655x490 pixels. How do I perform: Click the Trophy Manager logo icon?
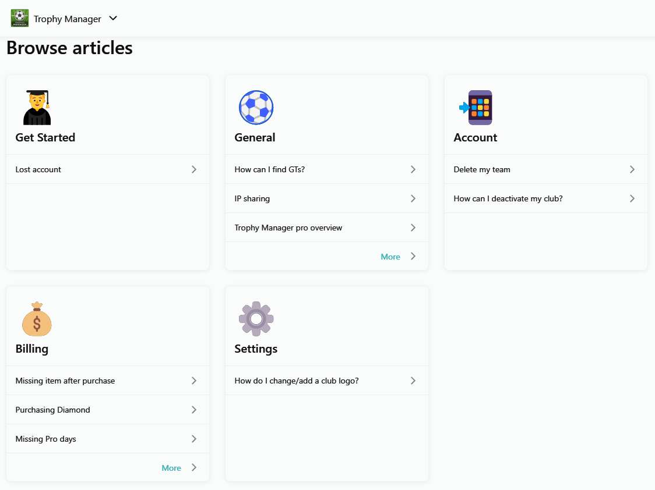(20, 19)
